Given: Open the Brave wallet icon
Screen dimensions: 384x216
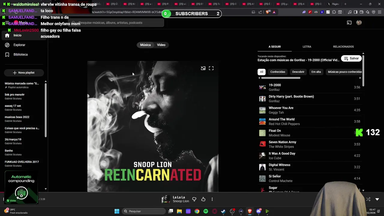Looking at the screenshot, I should click(361, 12).
